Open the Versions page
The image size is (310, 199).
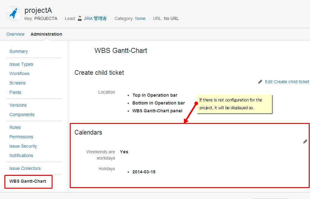(18, 105)
